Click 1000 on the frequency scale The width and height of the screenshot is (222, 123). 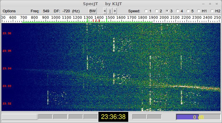tap(56, 18)
